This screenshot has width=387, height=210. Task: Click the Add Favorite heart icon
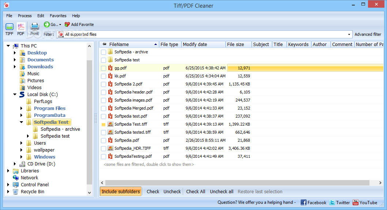click(67, 24)
